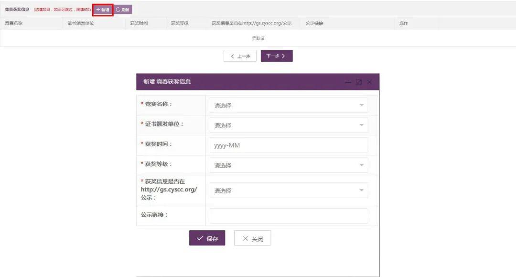Click the 获奖时间 yyyy-MM date field
516x277 pixels.
click(x=289, y=145)
